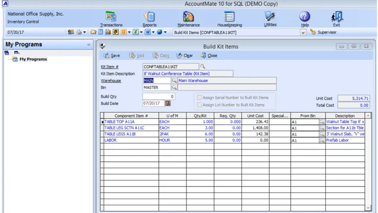Click the Kit Item # link label

(x=109, y=67)
